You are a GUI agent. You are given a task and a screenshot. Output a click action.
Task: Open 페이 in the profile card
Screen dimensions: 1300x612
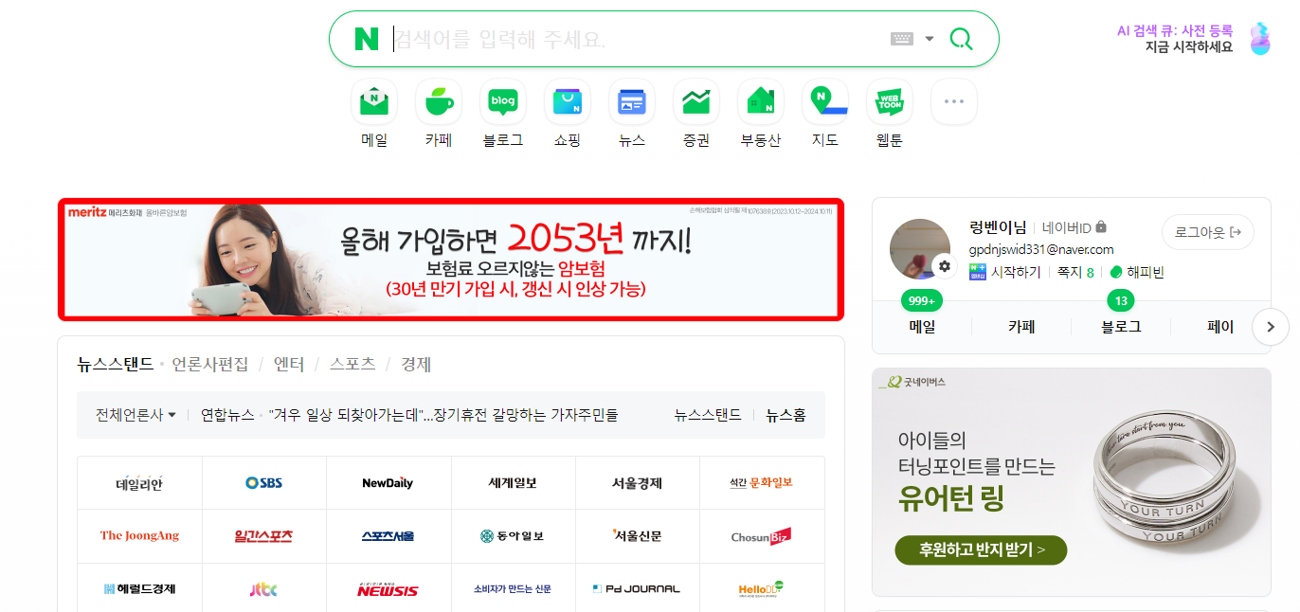(1220, 327)
